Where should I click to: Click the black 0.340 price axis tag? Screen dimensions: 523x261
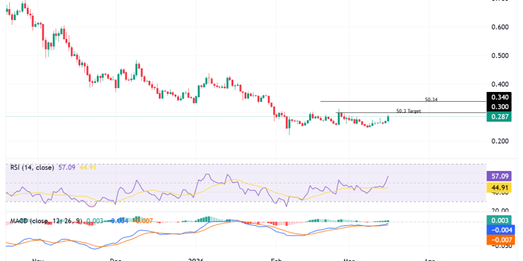[x=501, y=97]
